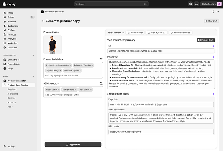Open the notifications bell in top bar
223x151 pixels.
click(x=197, y=4)
